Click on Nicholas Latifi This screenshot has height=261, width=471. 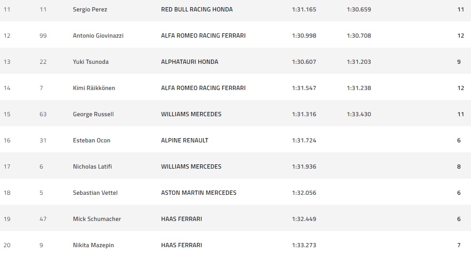pos(92,167)
